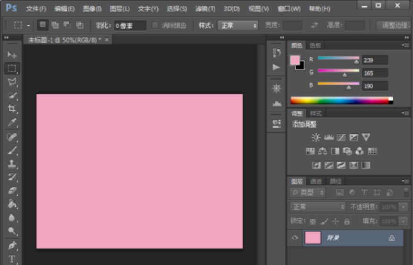Screen dimensions: 413x265
Task: Open the layer filter 类型 dropdown
Action: point(308,192)
